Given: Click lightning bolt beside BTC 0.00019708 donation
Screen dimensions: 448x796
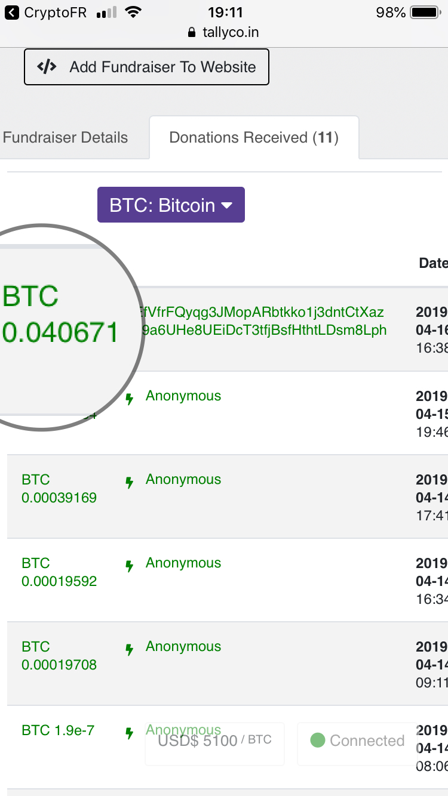Looking at the screenshot, I should click(x=129, y=650).
